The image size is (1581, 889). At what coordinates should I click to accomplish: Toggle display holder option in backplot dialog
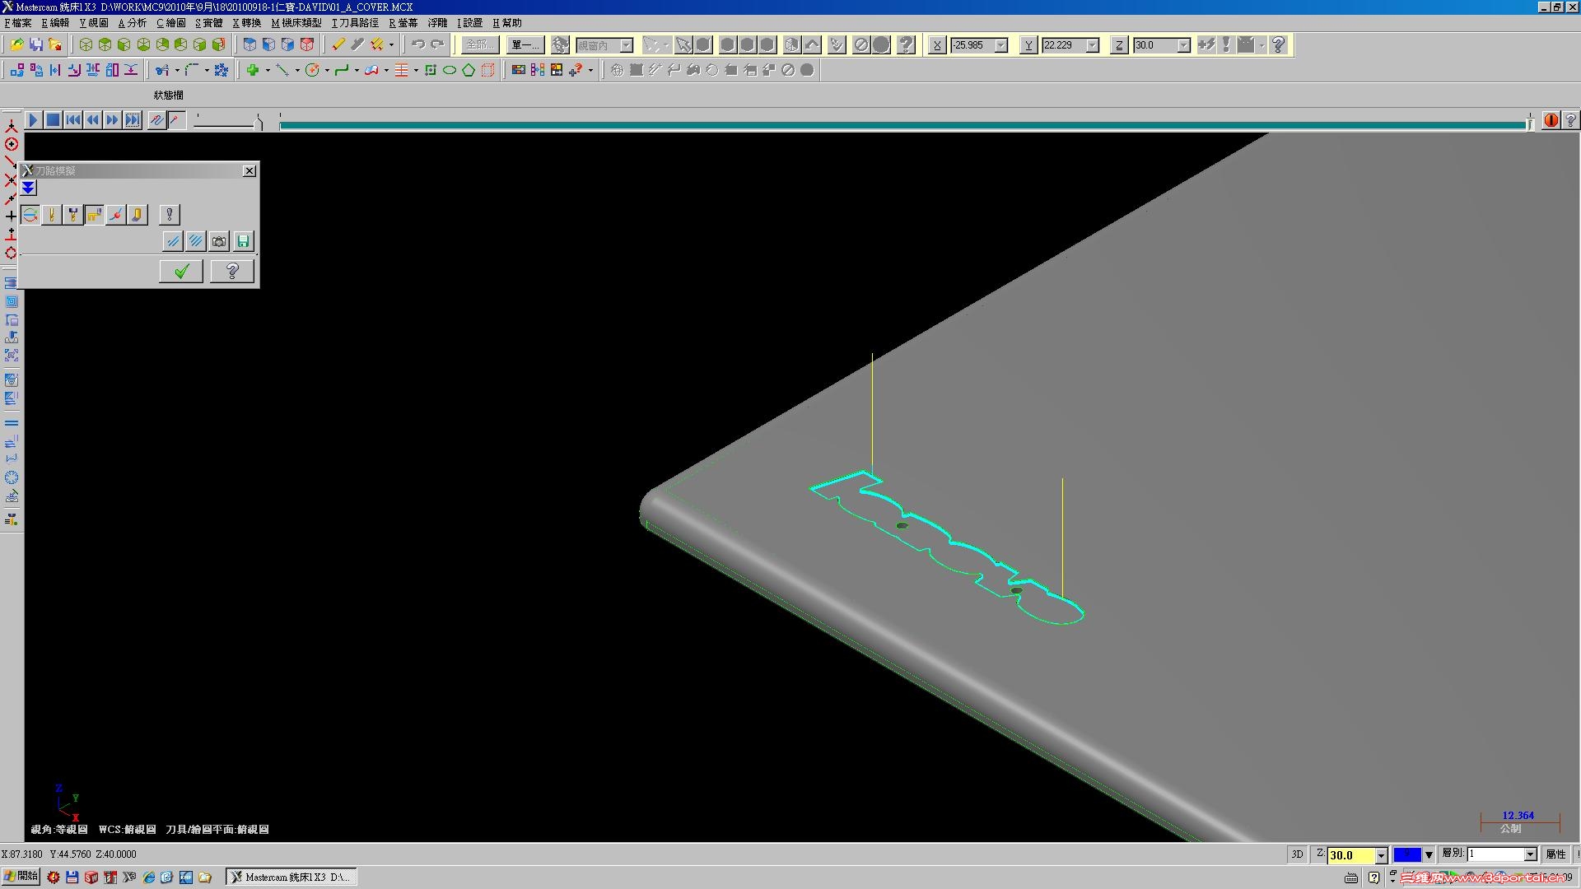pos(72,215)
